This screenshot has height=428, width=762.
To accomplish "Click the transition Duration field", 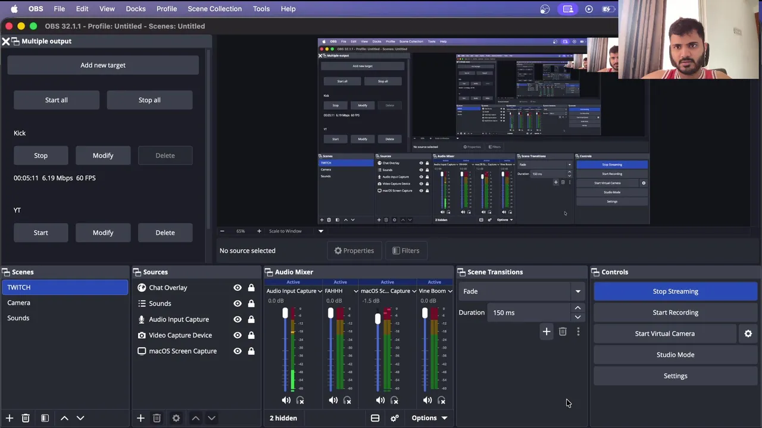I will pos(530,313).
